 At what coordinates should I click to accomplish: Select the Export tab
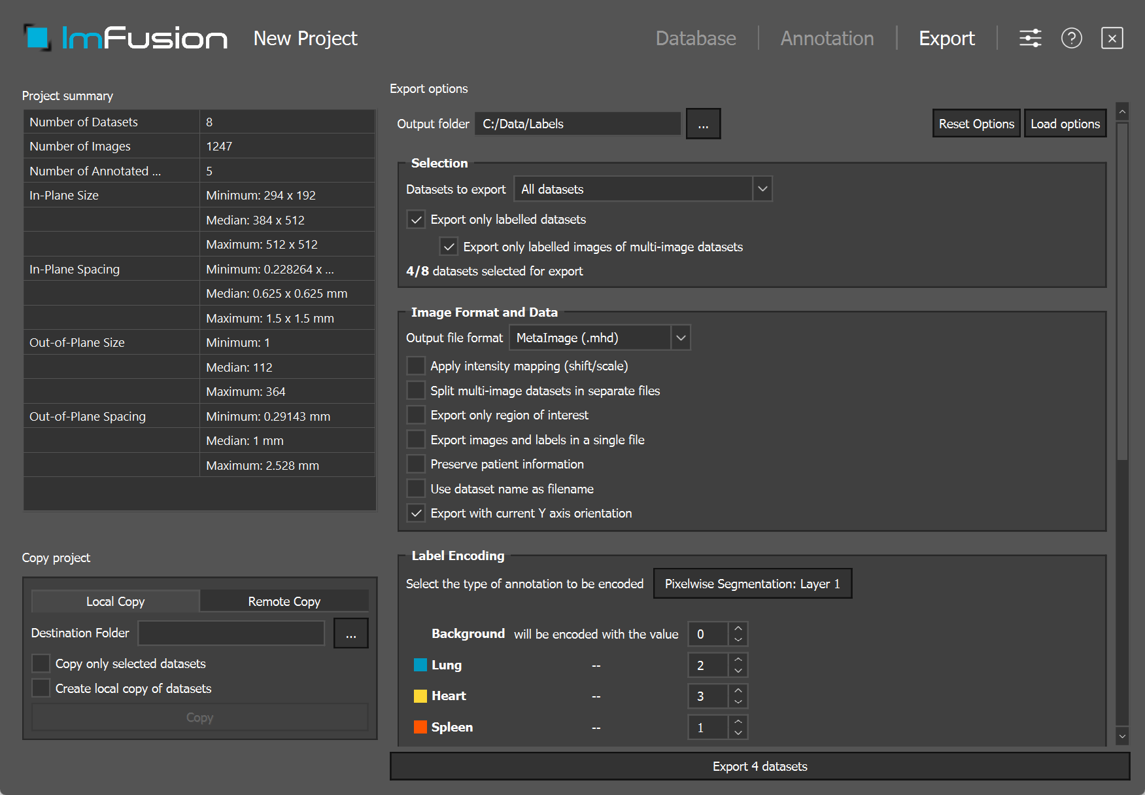[947, 38]
